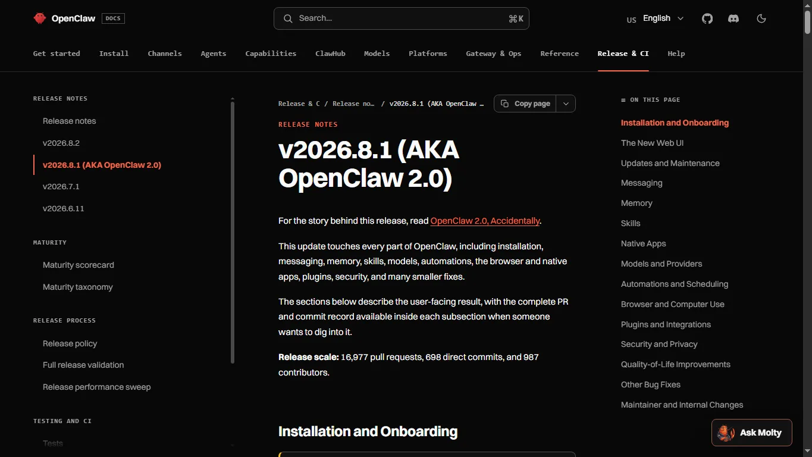Open the English language dropdown
Screen dimensions: 812x457
pos(655,18)
